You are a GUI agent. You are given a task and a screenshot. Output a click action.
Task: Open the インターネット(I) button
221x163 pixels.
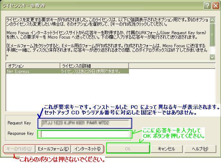tap(87, 149)
